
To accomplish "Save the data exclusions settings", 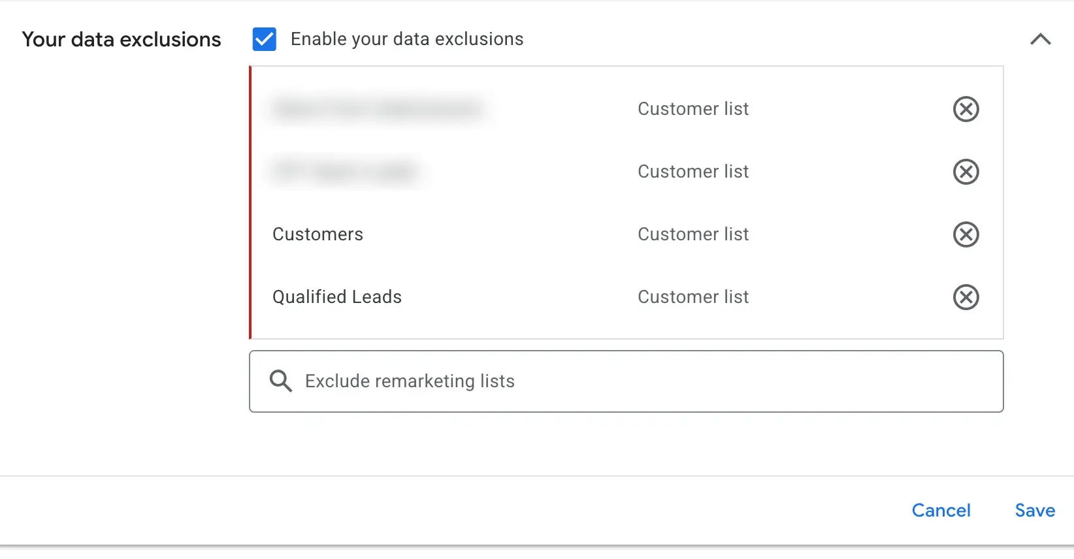I will click(1035, 511).
